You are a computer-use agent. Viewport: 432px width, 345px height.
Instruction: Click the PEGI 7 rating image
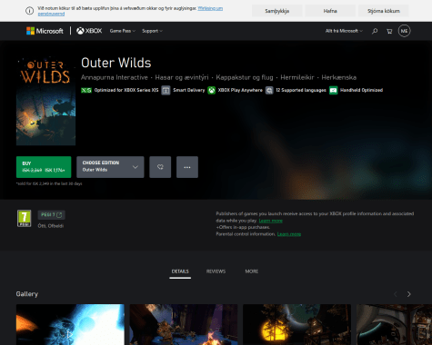24,218
